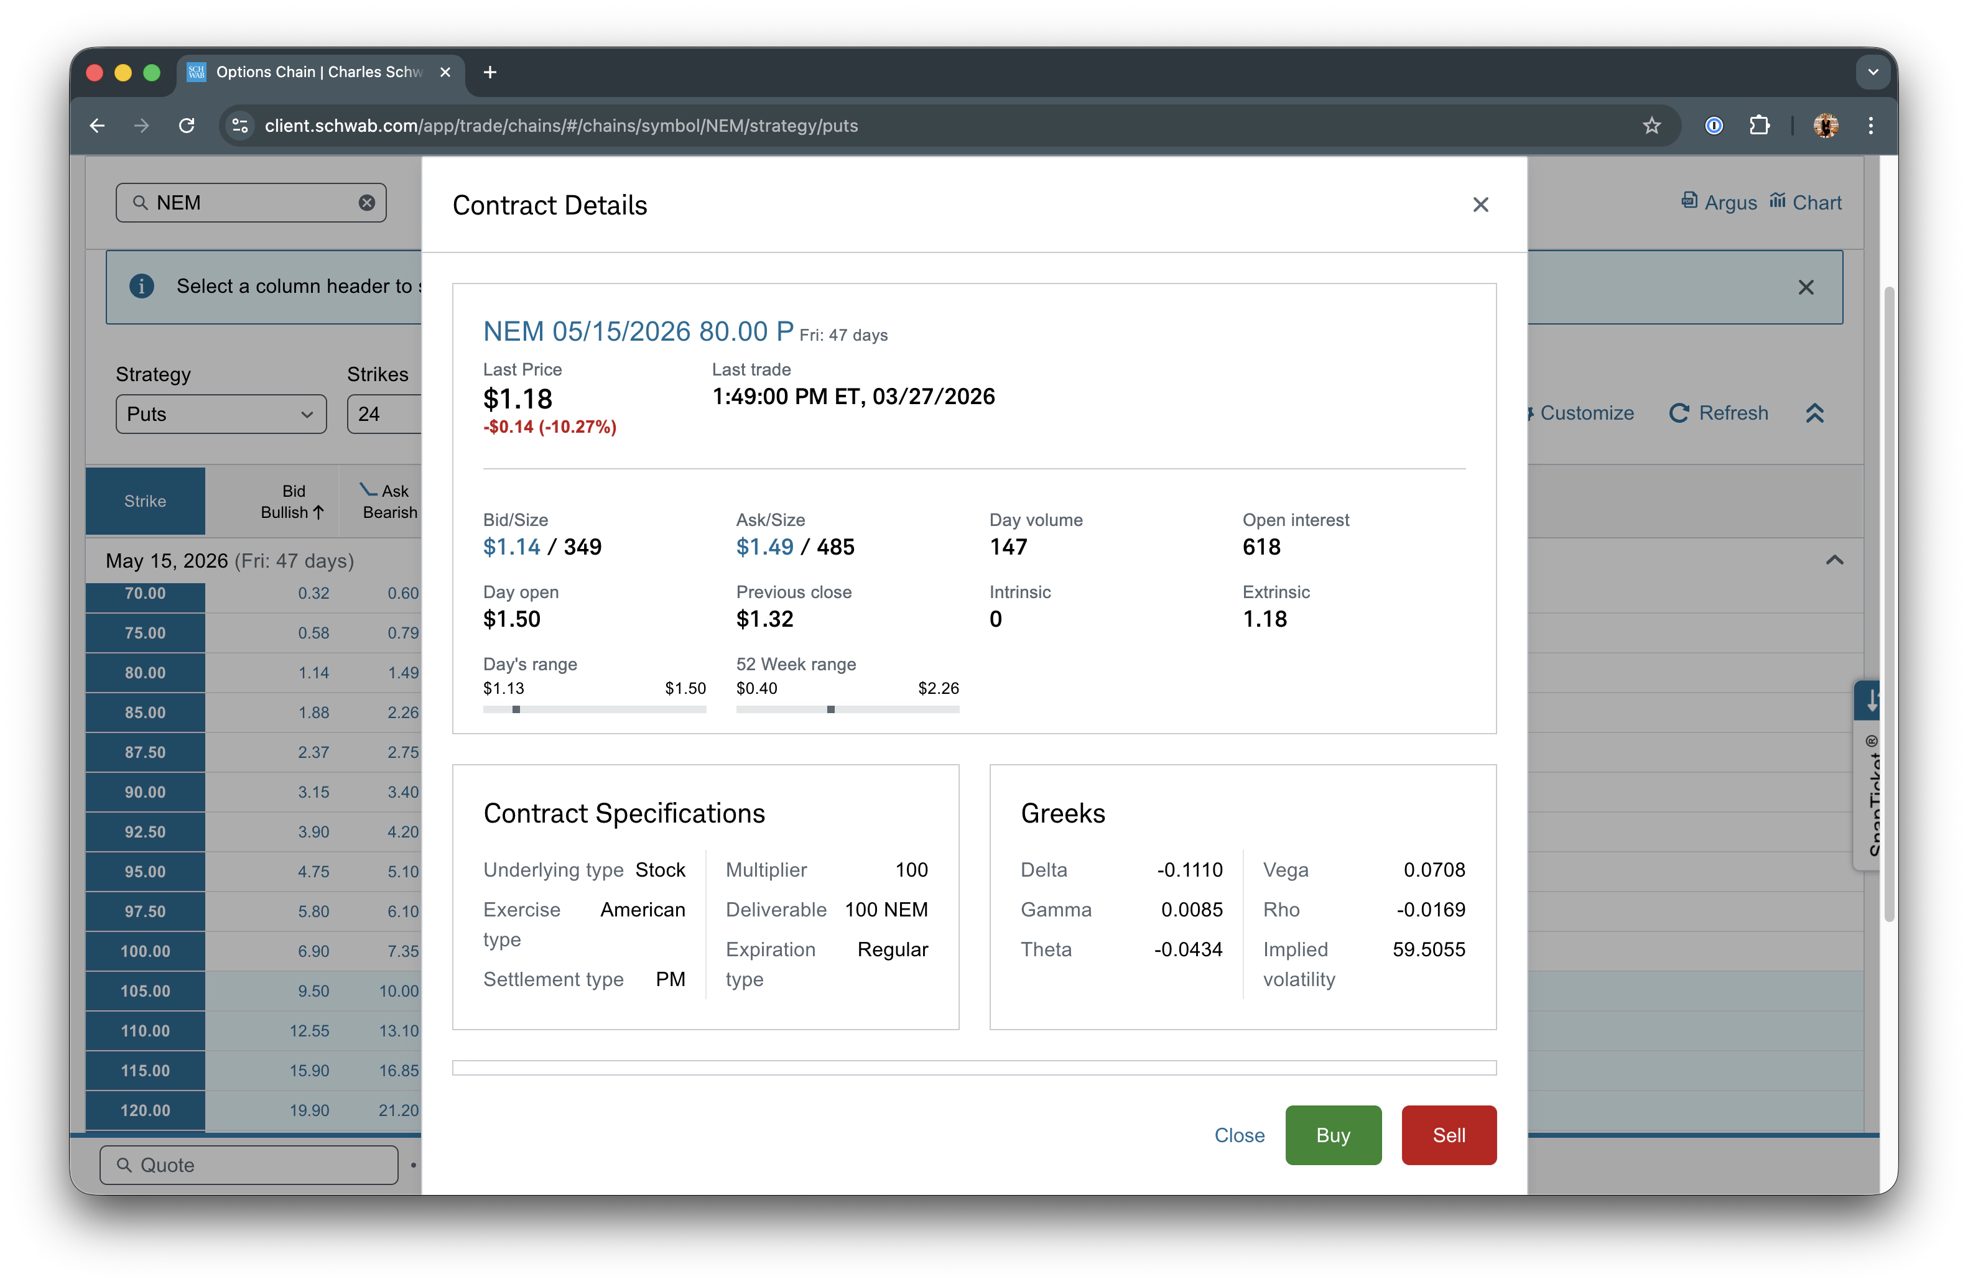The image size is (1968, 1287).
Task: Open the NEM 05/15/2026 80.00 P contract link
Action: tap(638, 331)
